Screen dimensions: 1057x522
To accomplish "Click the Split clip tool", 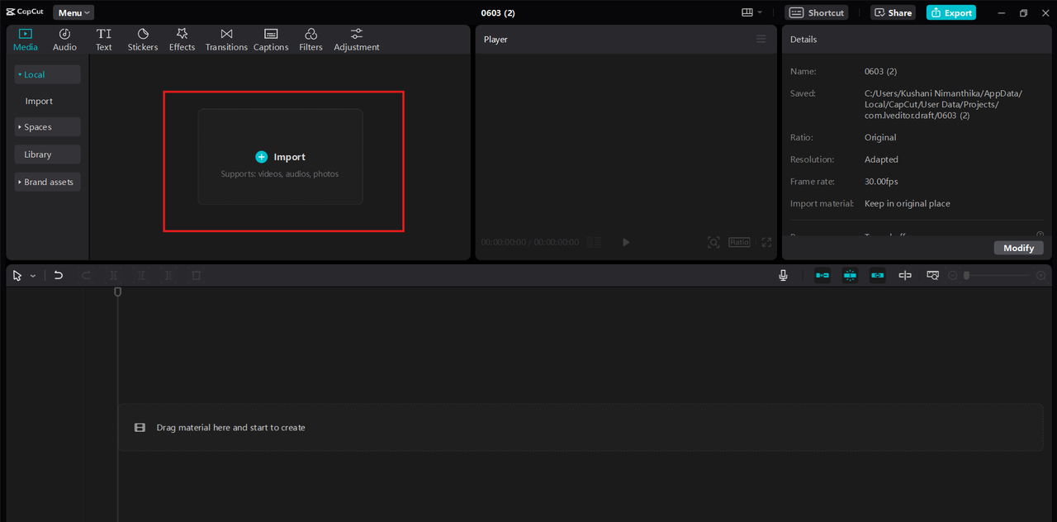I will [114, 276].
